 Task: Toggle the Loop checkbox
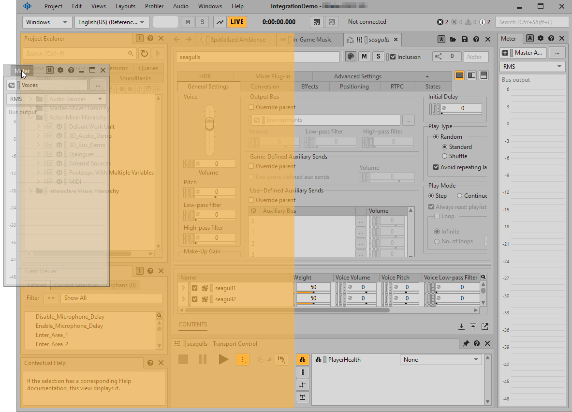tap(437, 217)
